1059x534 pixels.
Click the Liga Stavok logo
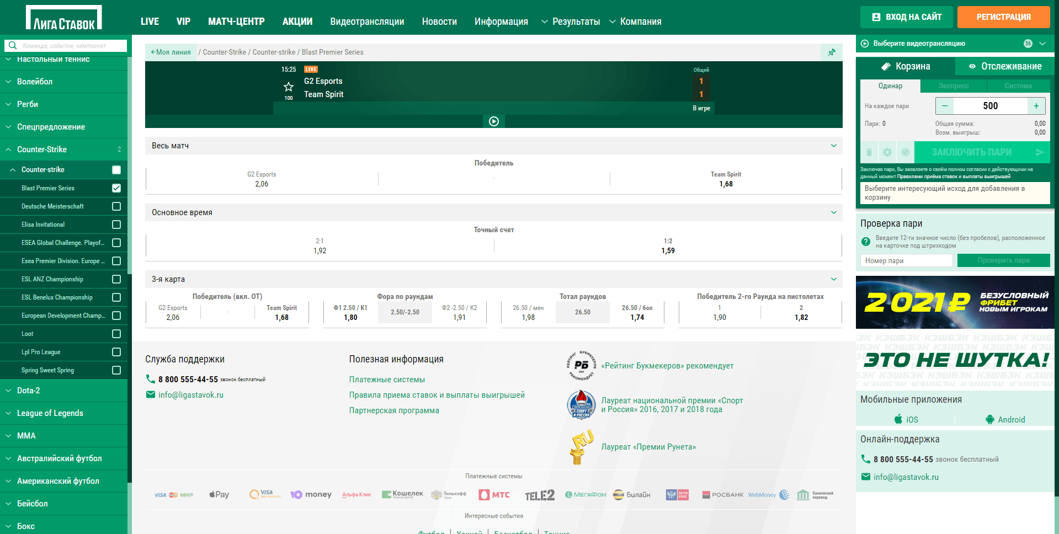point(64,18)
